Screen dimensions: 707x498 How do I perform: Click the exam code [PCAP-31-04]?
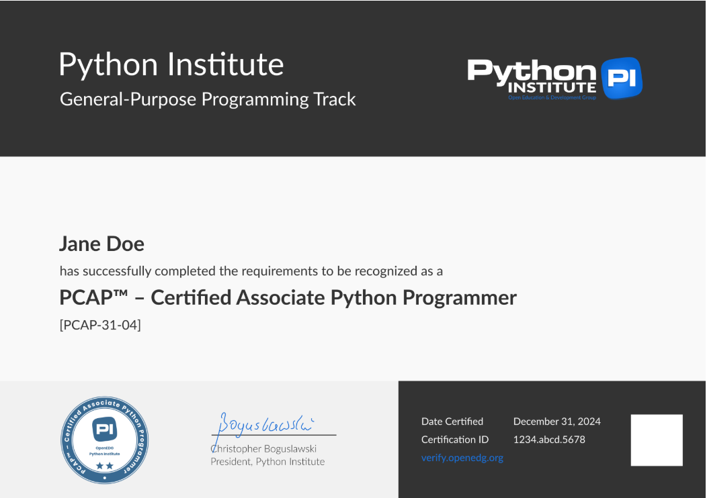click(x=100, y=326)
